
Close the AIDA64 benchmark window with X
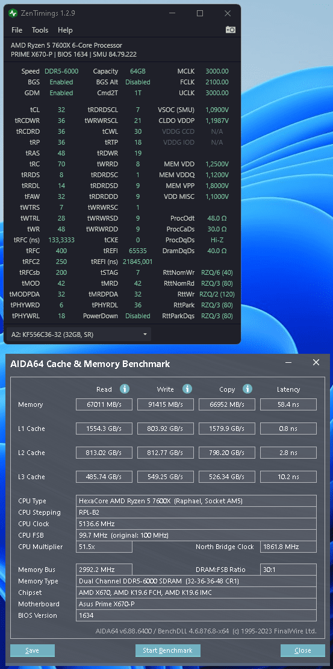[316, 362]
